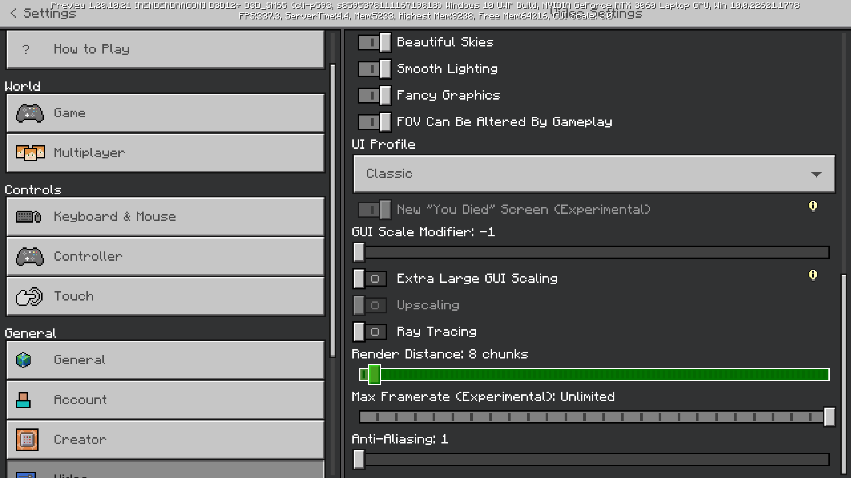This screenshot has height=478, width=851.
Task: Disable the Beautiful Skies toggle
Action: click(375, 42)
